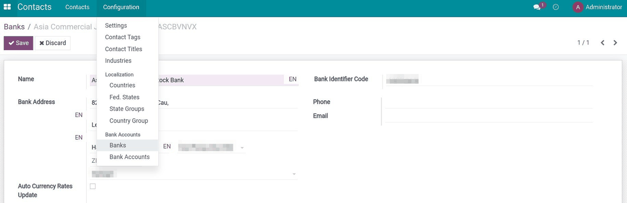This screenshot has width=627, height=203.
Task: Click the Banks breadcrumb link
Action: pyautogui.click(x=14, y=27)
